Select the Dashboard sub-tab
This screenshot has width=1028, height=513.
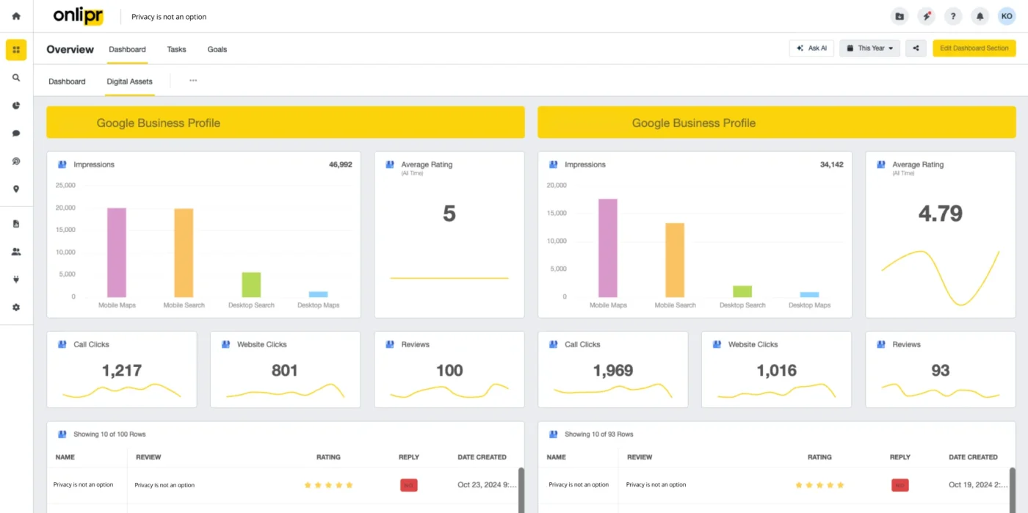[x=67, y=81]
